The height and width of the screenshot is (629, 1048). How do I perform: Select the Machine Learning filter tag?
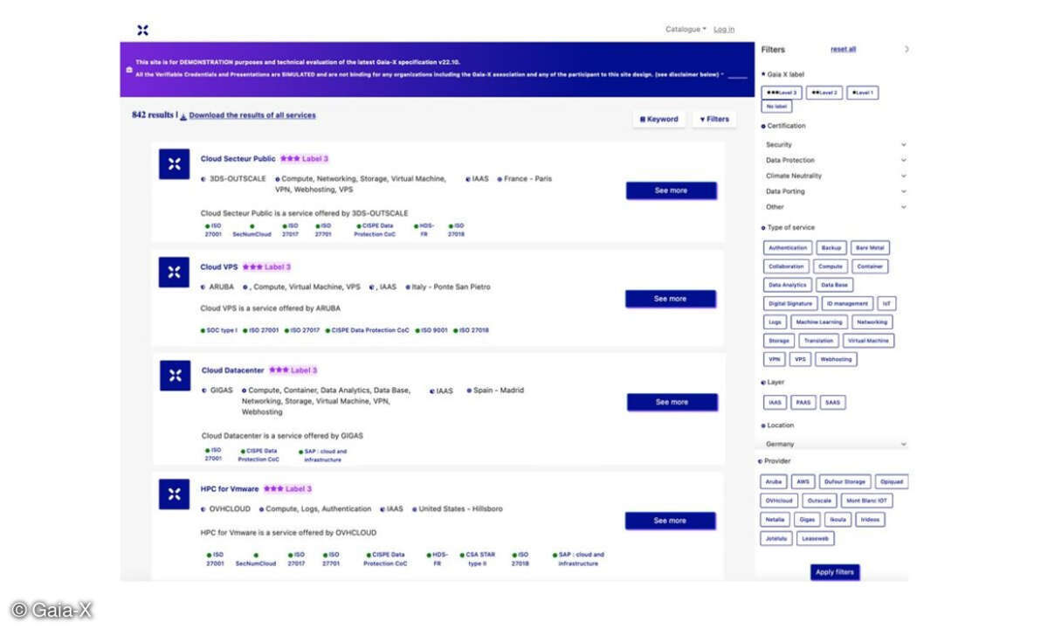pyautogui.click(x=819, y=322)
